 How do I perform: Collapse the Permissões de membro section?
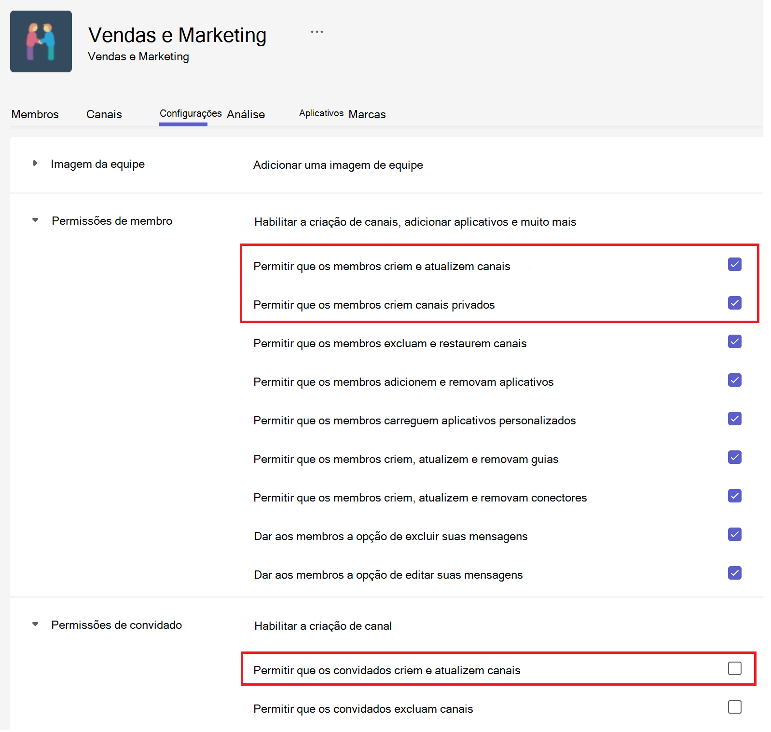coord(35,220)
